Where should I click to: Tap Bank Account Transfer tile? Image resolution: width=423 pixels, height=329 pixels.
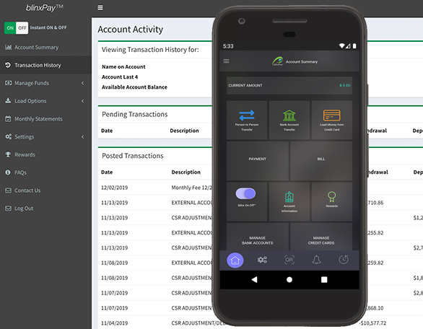[289, 120]
